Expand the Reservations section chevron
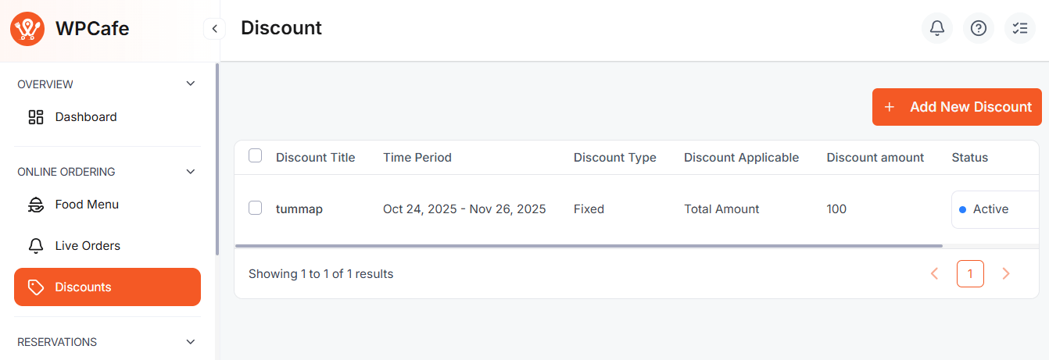The image size is (1049, 360). (x=191, y=341)
